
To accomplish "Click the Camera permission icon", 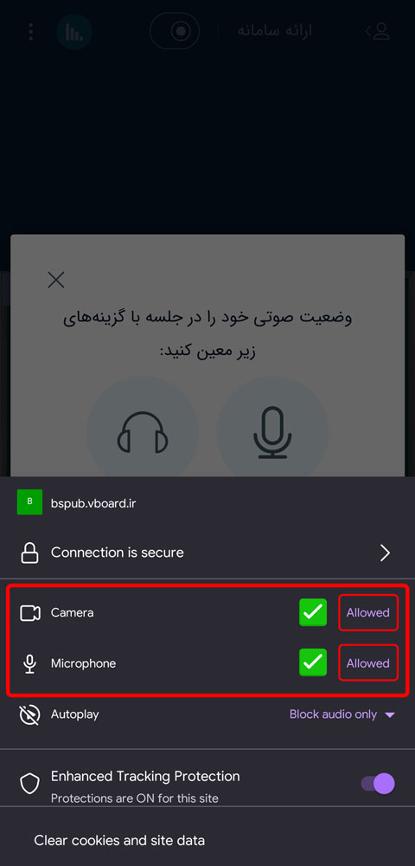I will point(30,613).
